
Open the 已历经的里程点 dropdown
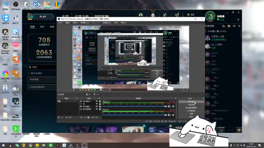click(42, 87)
